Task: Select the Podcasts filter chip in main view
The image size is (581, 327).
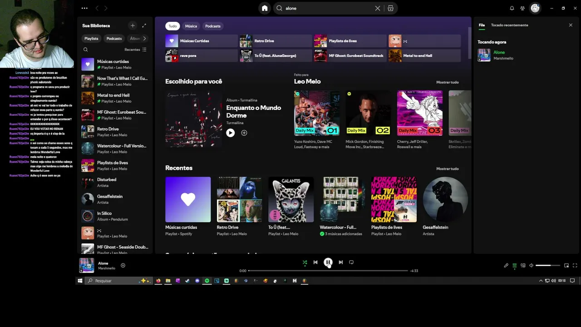Action: (x=212, y=26)
